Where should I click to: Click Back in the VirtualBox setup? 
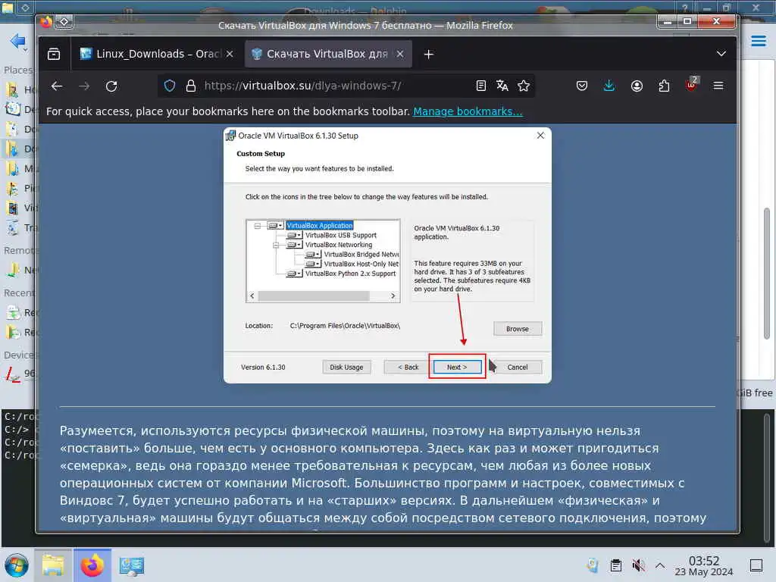pos(408,368)
